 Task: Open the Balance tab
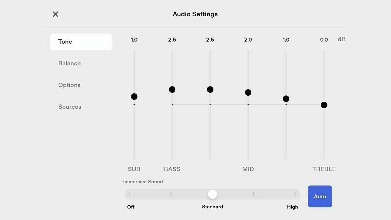(x=70, y=63)
